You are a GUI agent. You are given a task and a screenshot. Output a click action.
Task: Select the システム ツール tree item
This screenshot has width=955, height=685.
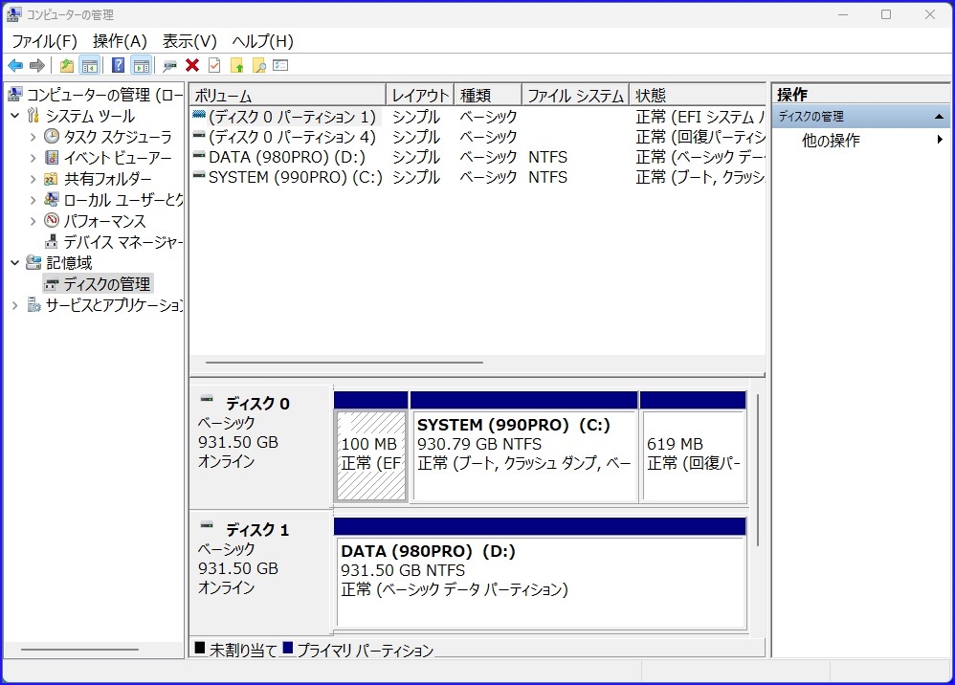coord(90,116)
